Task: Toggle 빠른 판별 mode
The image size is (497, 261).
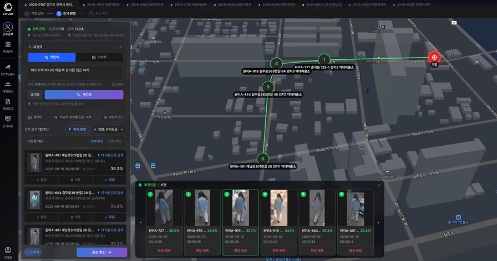Action: coord(77,129)
